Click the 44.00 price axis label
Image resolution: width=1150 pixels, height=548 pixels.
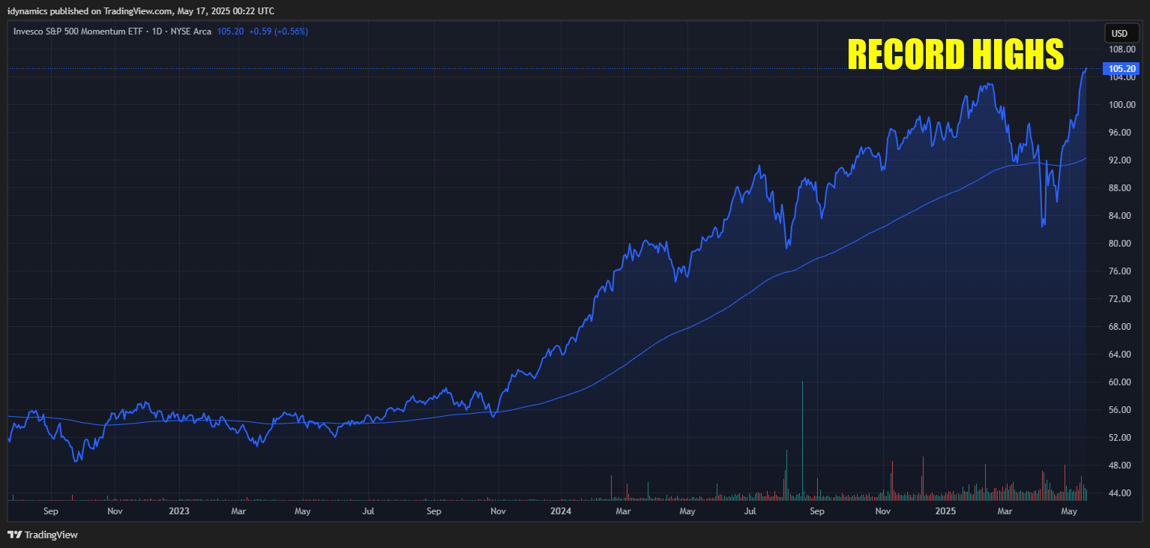1120,493
